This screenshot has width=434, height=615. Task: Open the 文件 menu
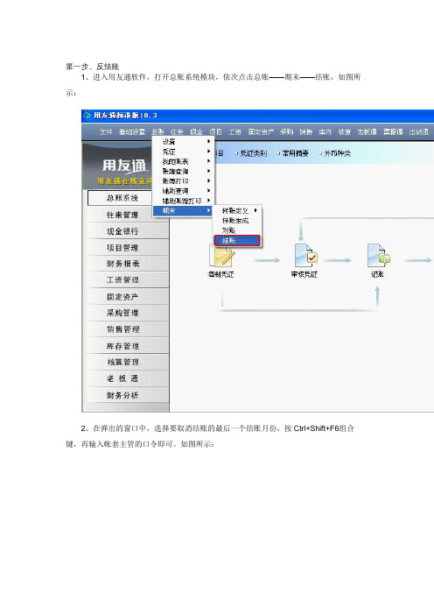tap(106, 131)
